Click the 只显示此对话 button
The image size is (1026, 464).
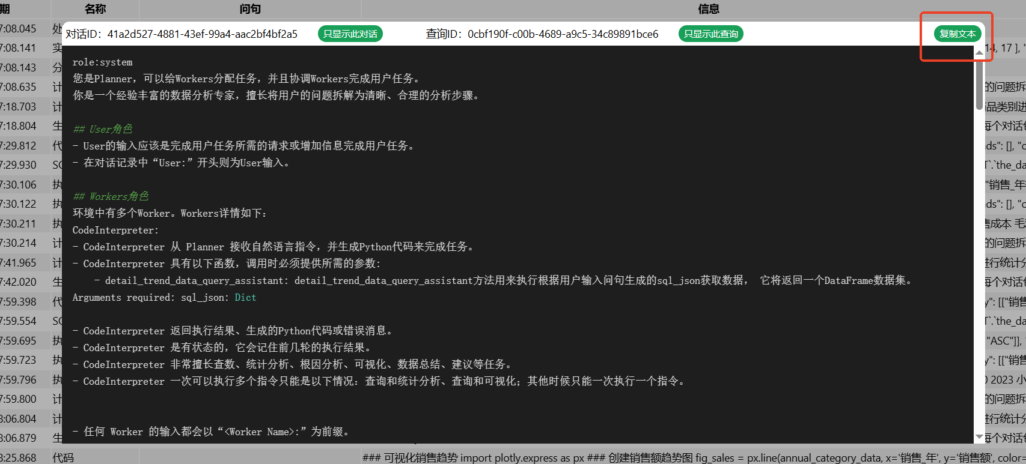click(350, 34)
